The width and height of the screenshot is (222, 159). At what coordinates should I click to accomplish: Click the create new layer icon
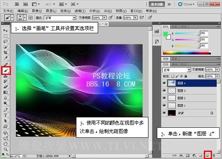208,155
